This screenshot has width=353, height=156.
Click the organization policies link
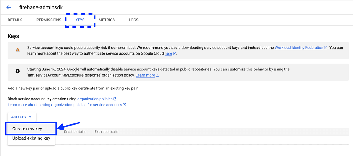(95, 99)
